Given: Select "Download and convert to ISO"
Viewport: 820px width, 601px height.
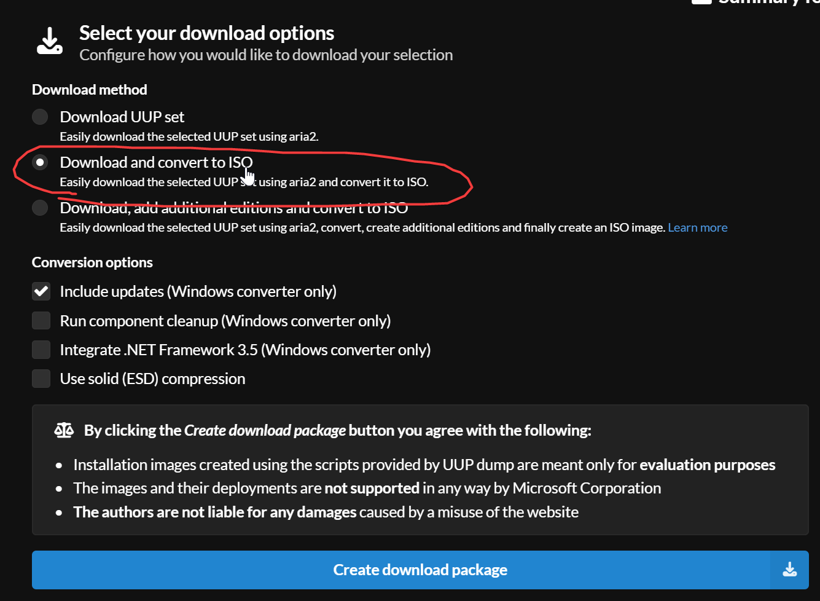Looking at the screenshot, I should [39, 162].
